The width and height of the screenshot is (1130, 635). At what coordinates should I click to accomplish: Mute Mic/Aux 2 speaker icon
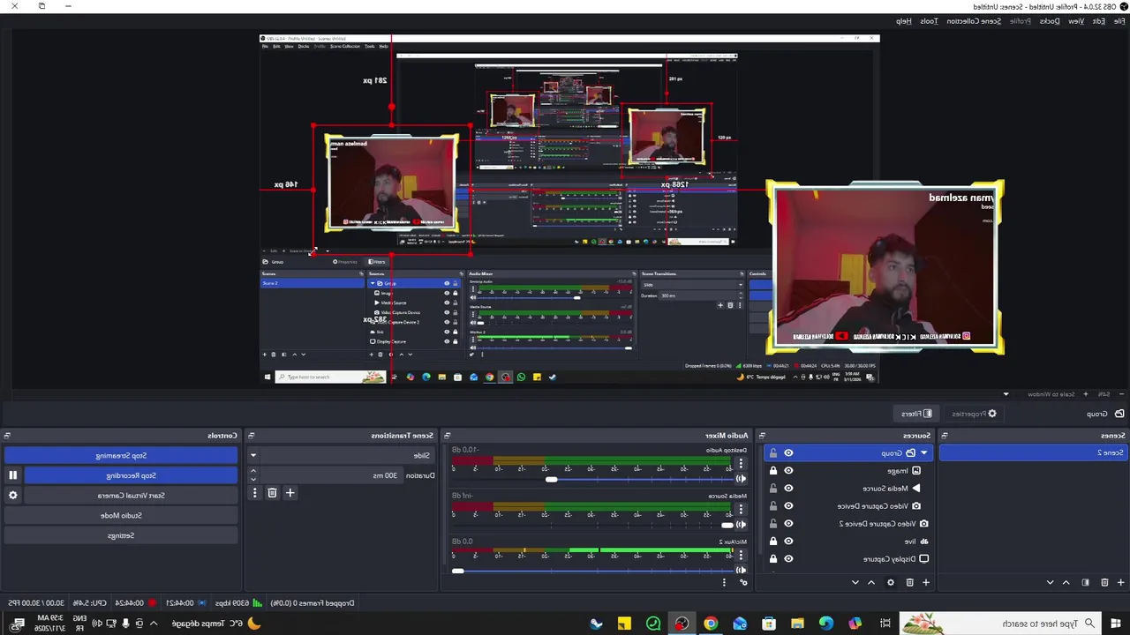pyautogui.click(x=741, y=571)
